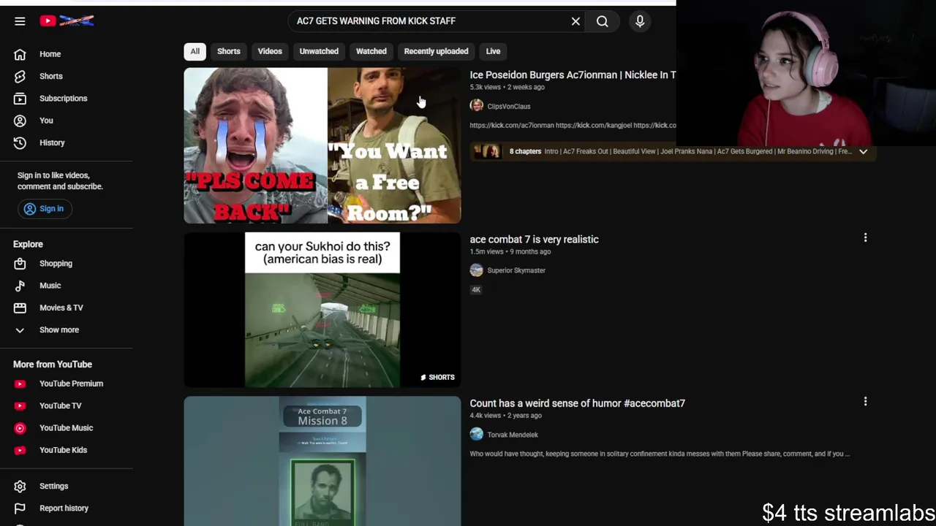Click the ClipsVonClaus channel avatar
The image size is (936, 526).
tap(477, 106)
